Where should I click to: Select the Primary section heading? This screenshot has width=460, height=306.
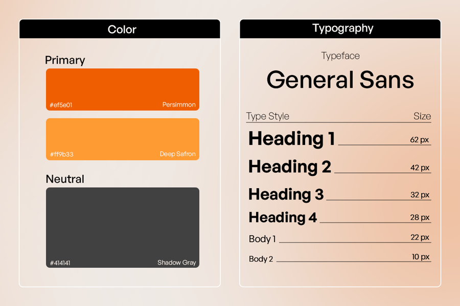65,60
